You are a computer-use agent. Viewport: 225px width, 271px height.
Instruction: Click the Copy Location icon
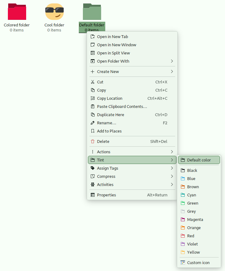(93, 98)
